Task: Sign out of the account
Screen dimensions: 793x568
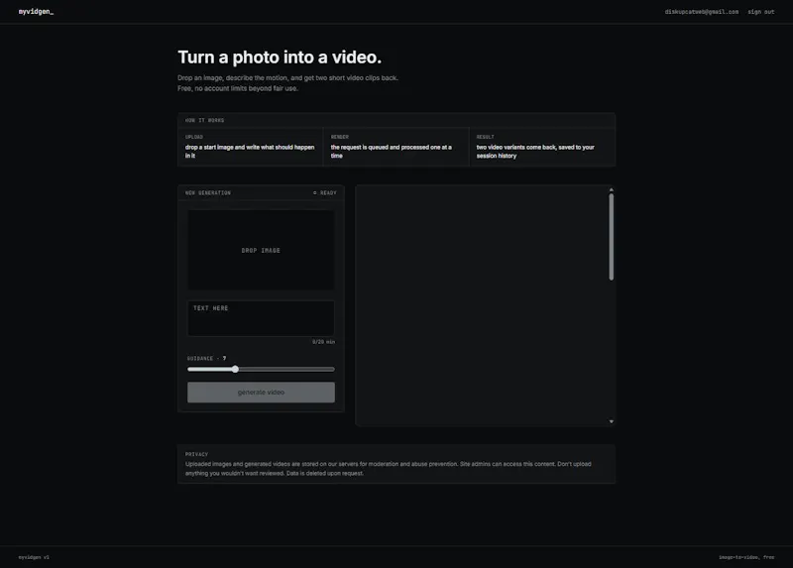Action: [x=761, y=12]
